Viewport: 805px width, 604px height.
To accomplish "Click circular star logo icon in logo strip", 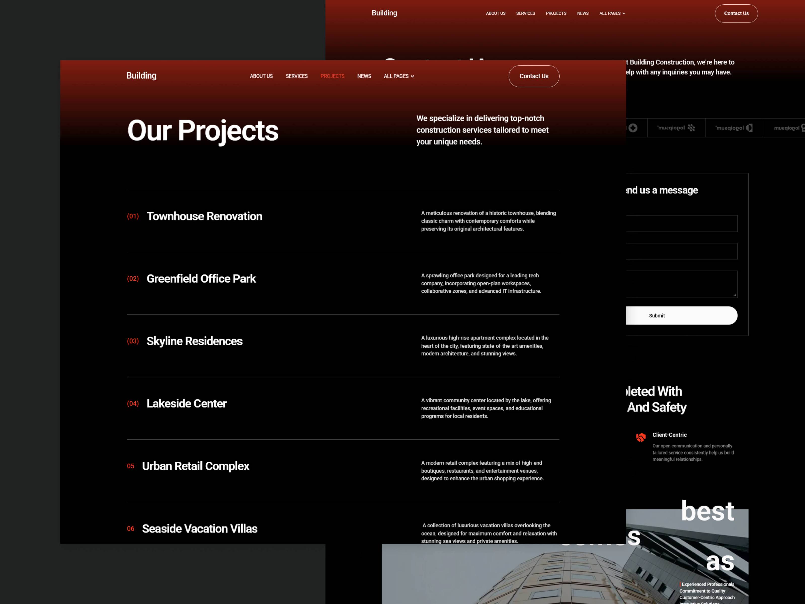I will pyautogui.click(x=633, y=128).
